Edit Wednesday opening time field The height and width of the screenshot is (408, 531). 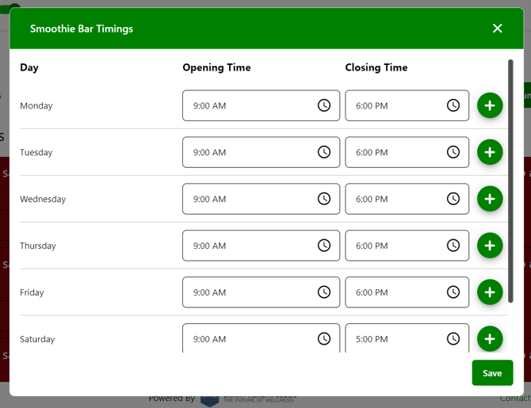click(261, 199)
